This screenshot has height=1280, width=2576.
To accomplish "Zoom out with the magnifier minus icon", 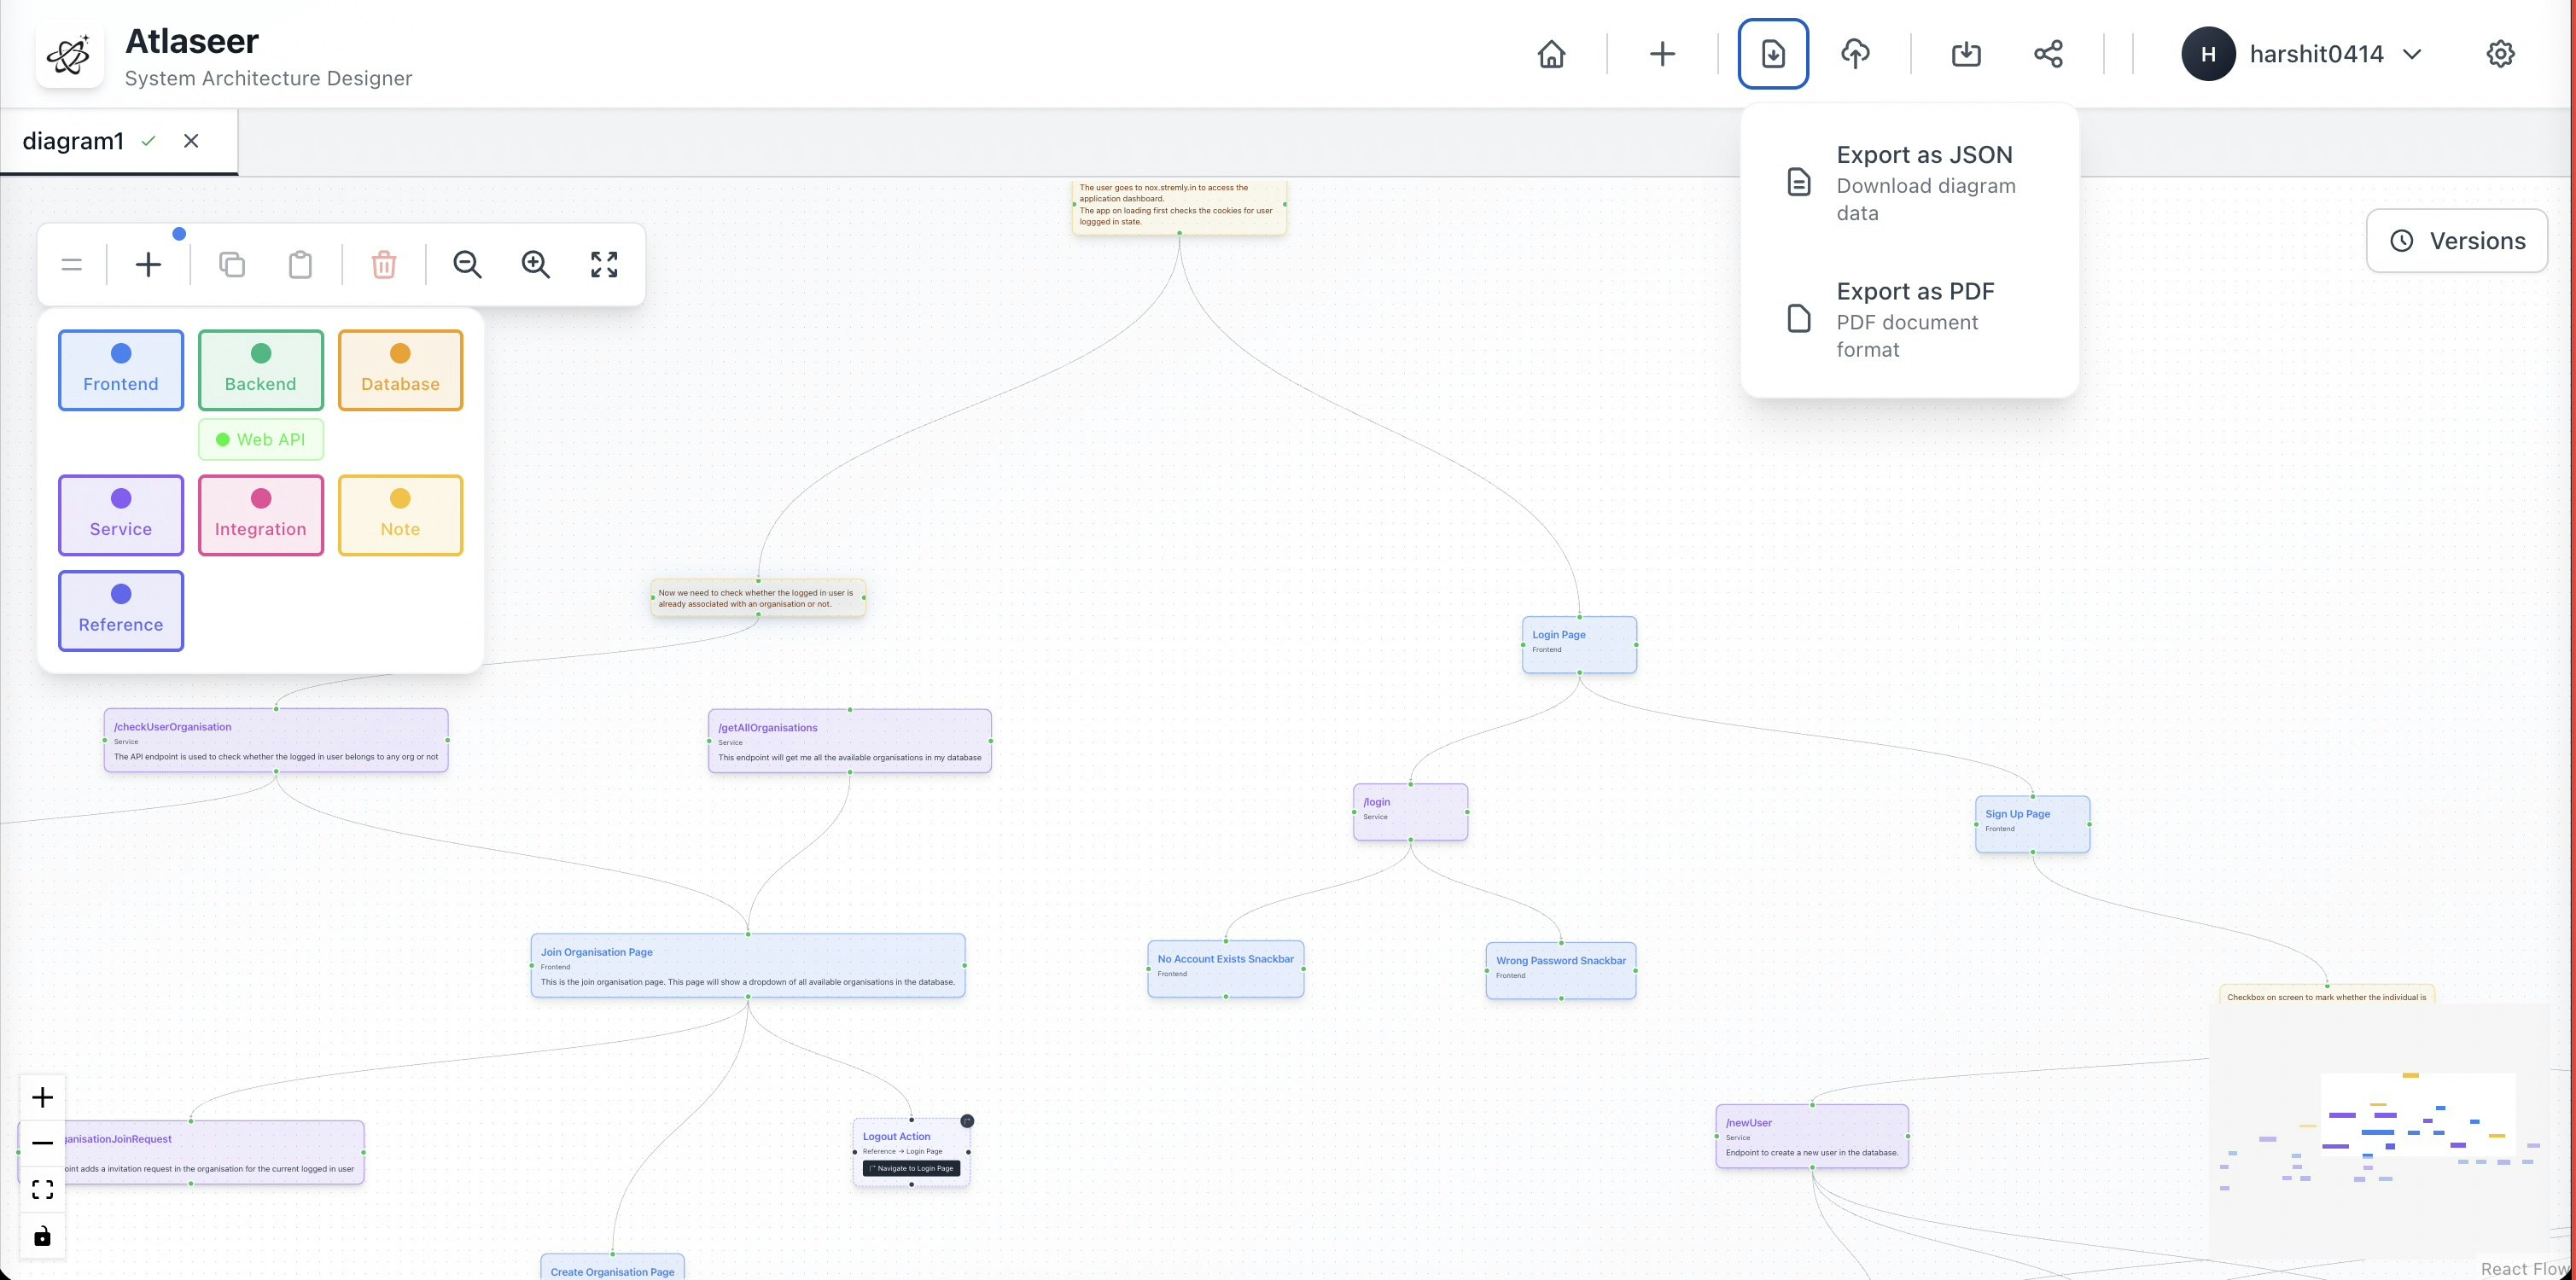I will [x=467, y=265].
